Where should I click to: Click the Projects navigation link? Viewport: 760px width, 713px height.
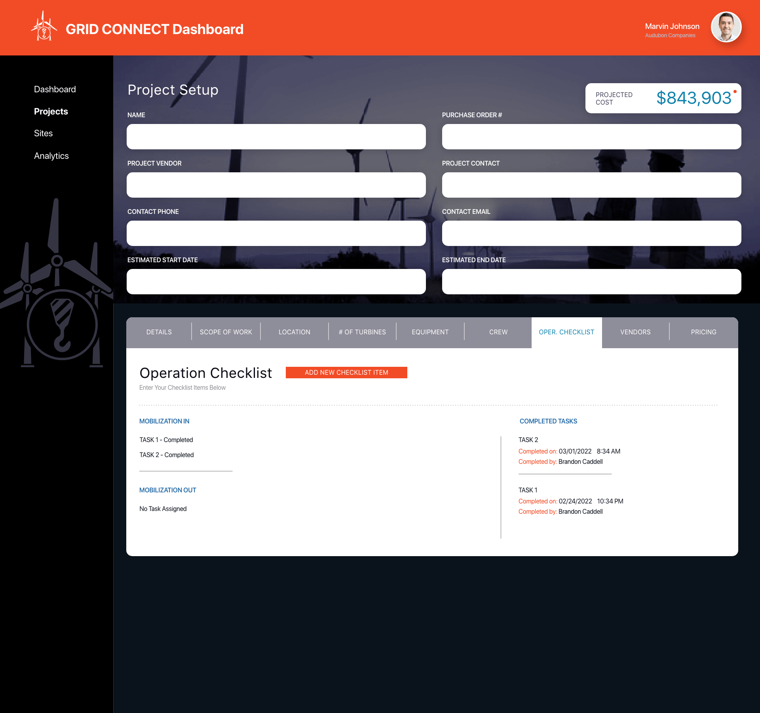51,111
